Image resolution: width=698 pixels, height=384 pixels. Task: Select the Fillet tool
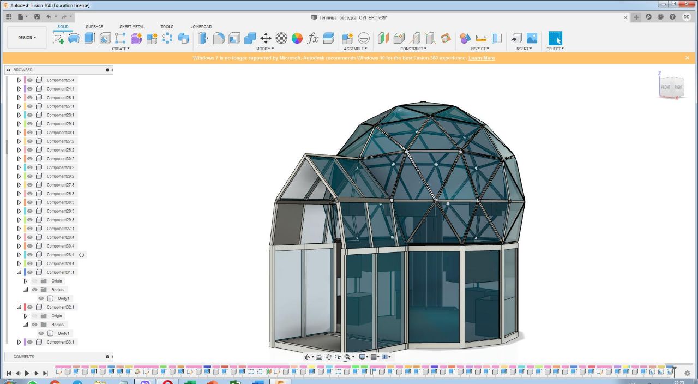pyautogui.click(x=219, y=38)
